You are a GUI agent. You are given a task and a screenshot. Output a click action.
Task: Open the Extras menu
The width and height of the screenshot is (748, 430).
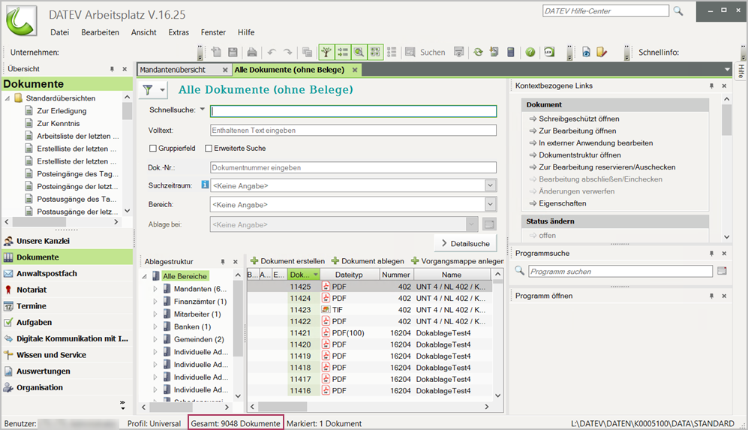(x=179, y=32)
